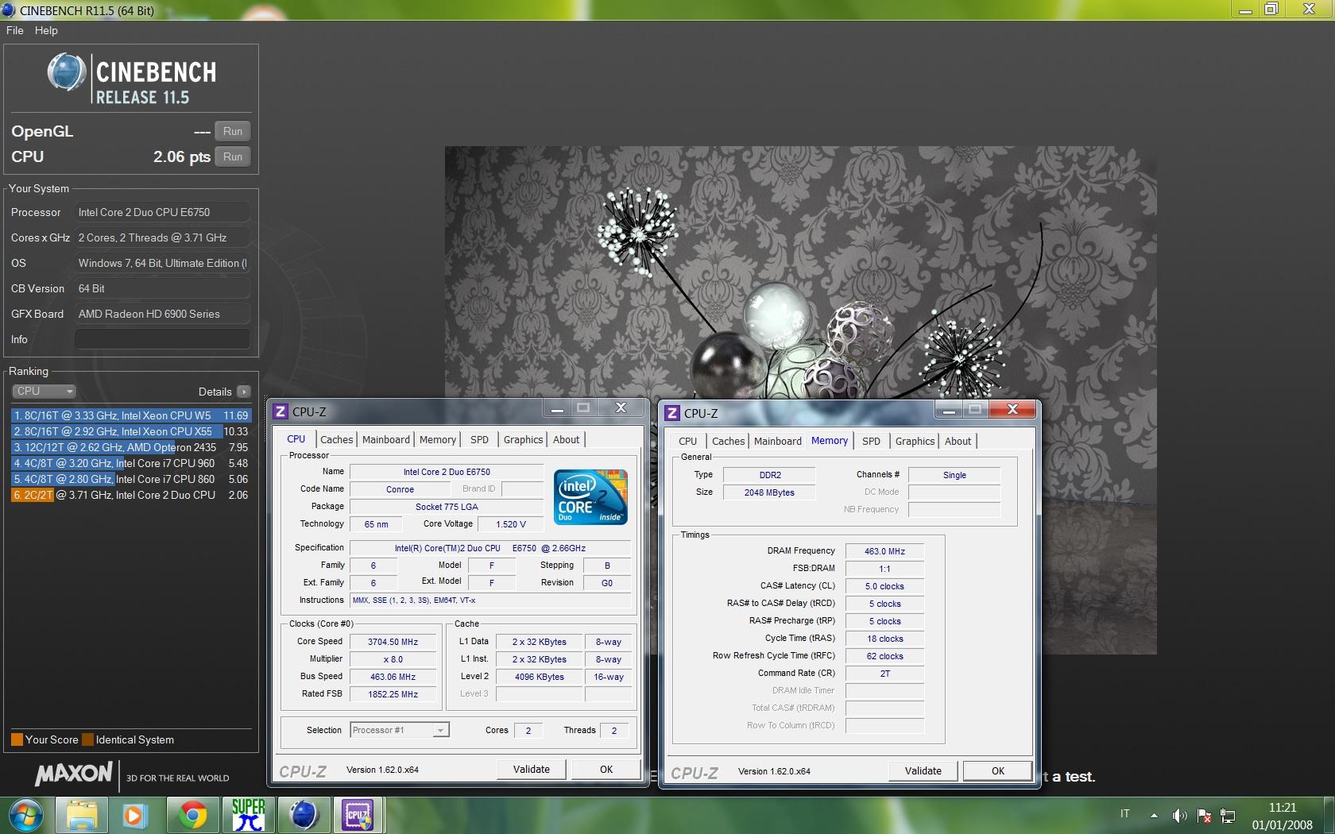Select ranking row AMD Opteron 2435
The height and width of the screenshot is (834, 1335).
coord(131,447)
